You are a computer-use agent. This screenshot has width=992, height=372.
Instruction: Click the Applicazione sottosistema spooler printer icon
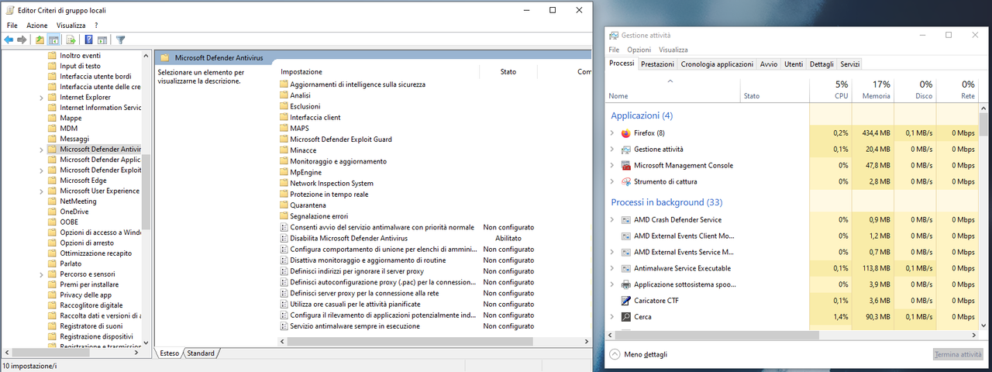(x=626, y=284)
